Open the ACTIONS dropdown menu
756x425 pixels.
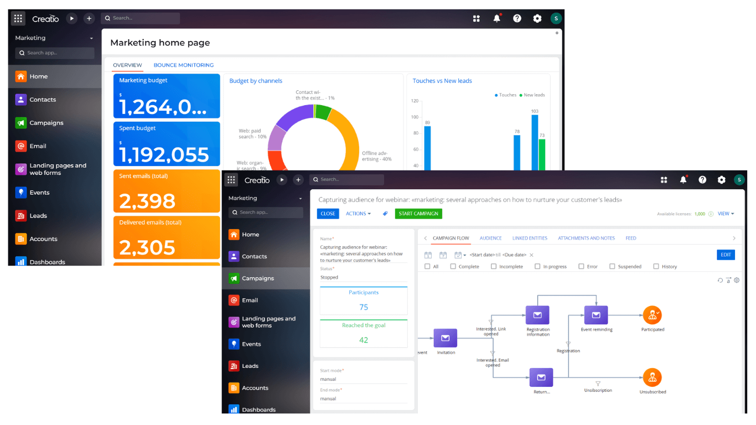pyautogui.click(x=359, y=214)
